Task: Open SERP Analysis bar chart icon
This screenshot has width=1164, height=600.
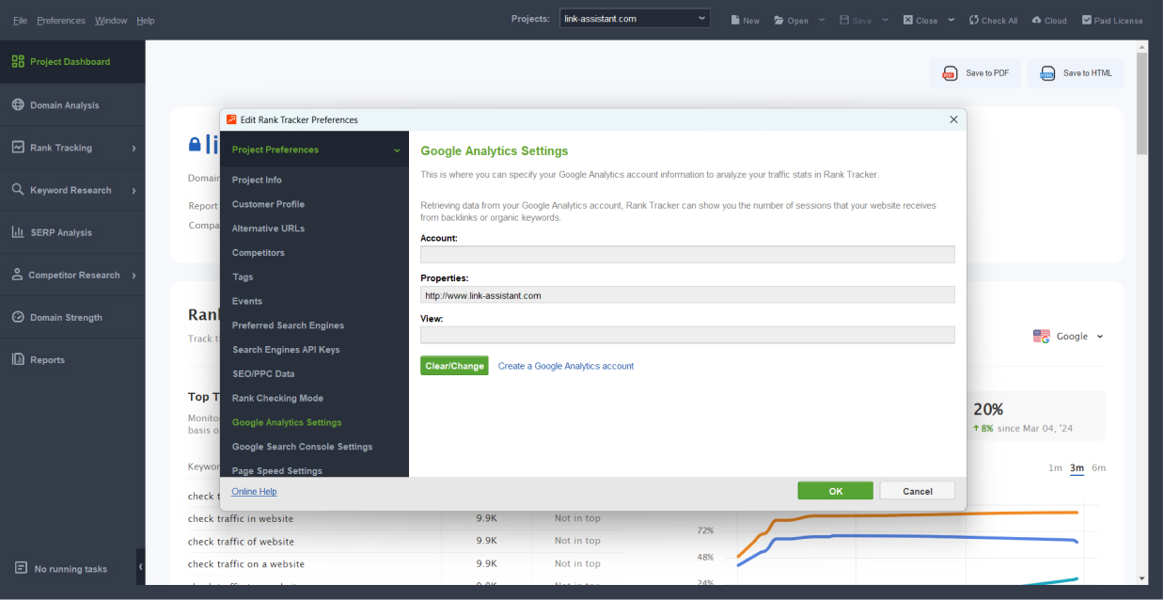Action: click(18, 232)
